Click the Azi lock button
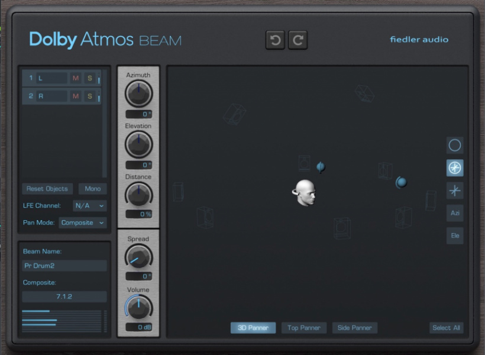 [455, 213]
